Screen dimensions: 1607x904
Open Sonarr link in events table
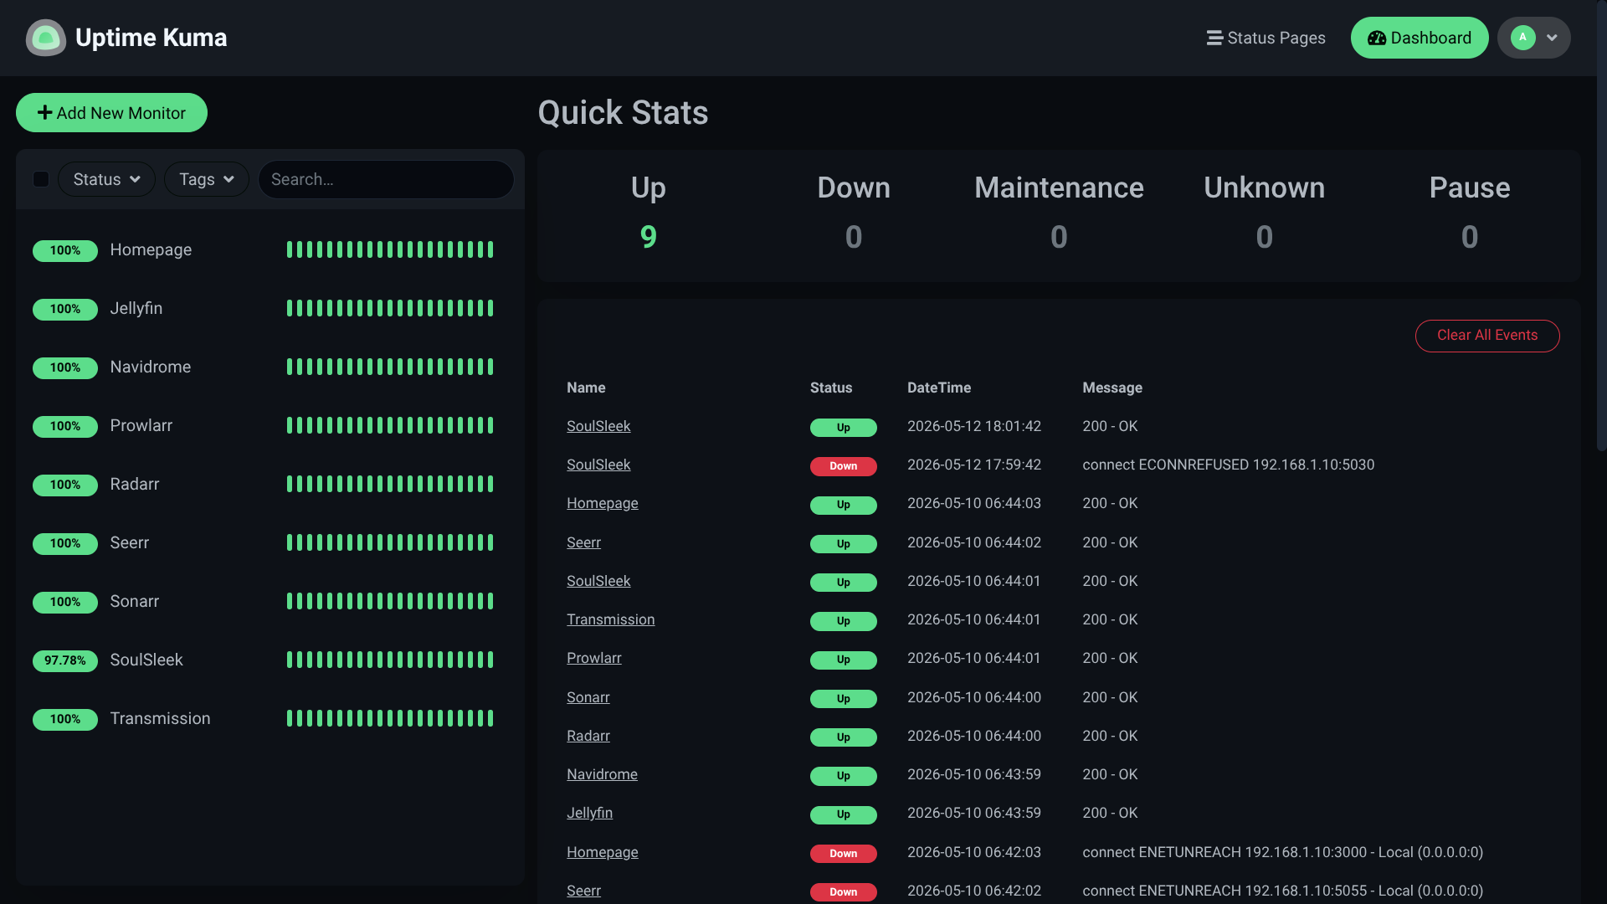[x=588, y=697]
